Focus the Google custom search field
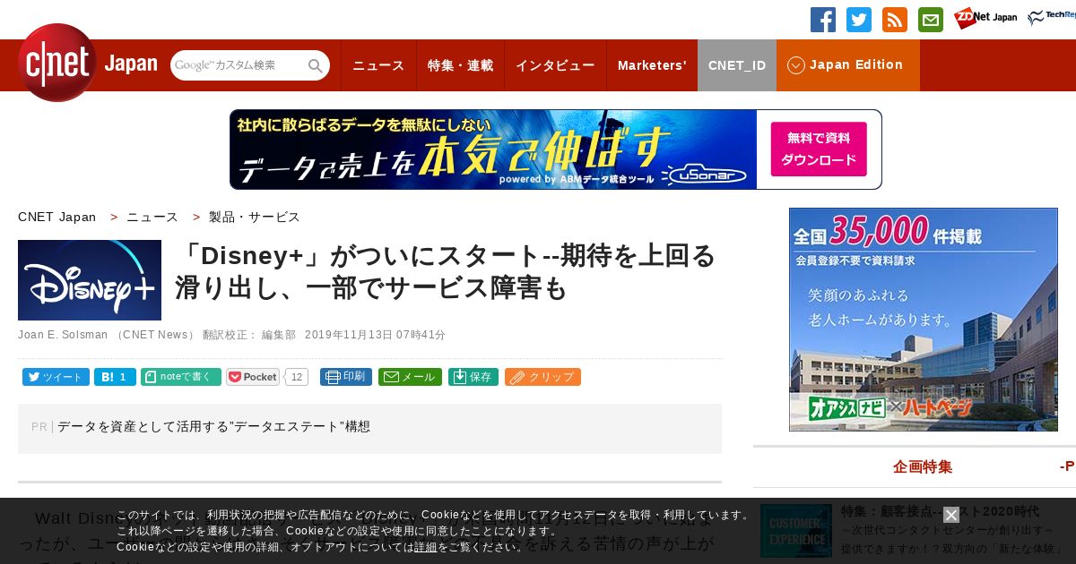Viewport: 1076px width, 564px height. (239, 65)
